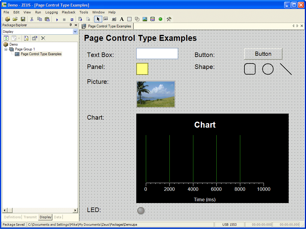The image size is (306, 229).
Task: Select the green LED control tool
Action: pos(160,19)
